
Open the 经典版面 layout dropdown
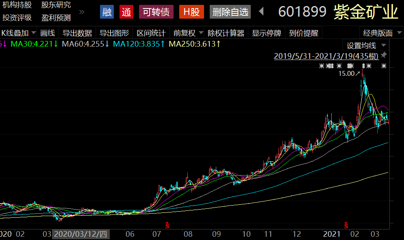382,33
